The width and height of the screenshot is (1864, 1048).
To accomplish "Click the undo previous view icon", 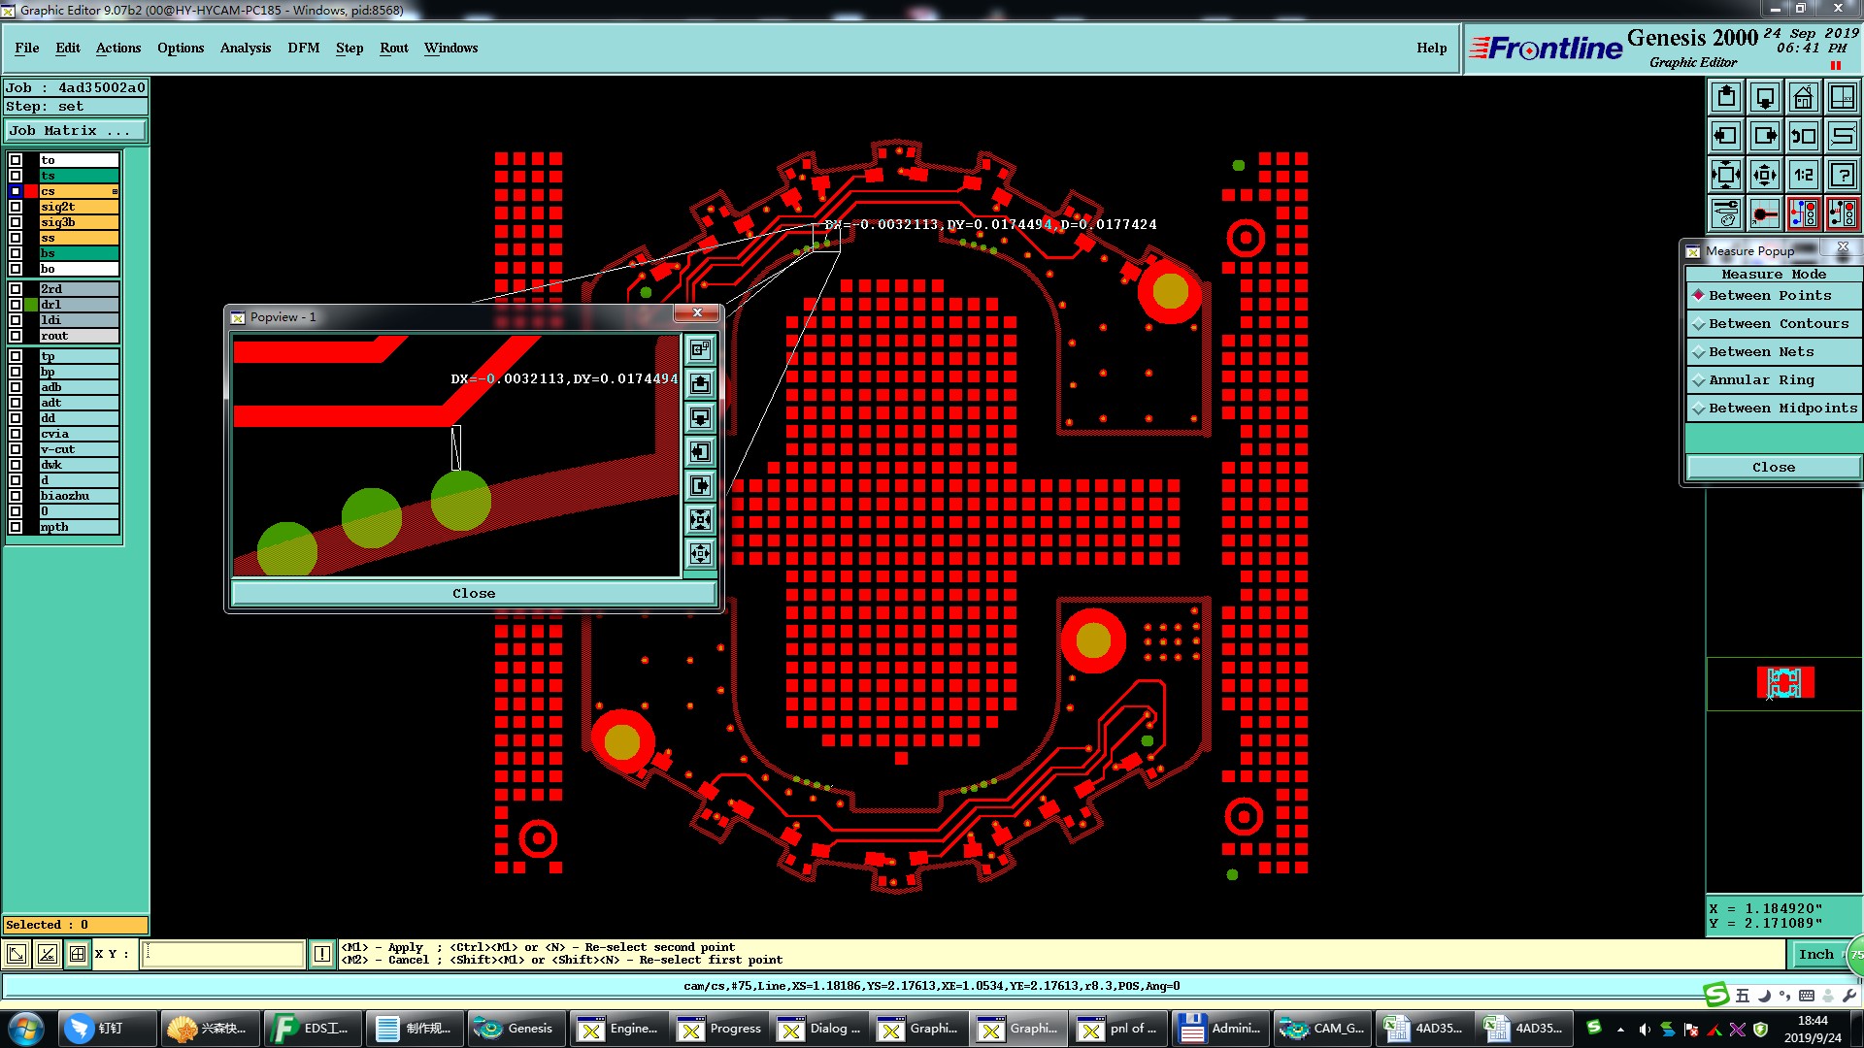I will pos(1803,136).
